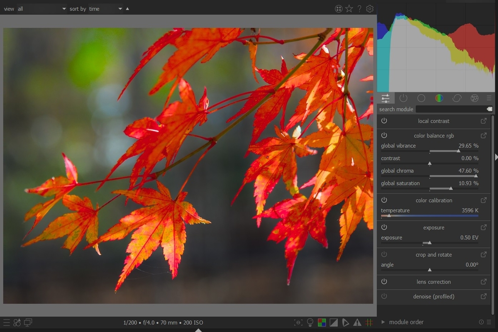This screenshot has width=498, height=332.
Task: Click the 'lens correction' module title
Action: click(434, 282)
